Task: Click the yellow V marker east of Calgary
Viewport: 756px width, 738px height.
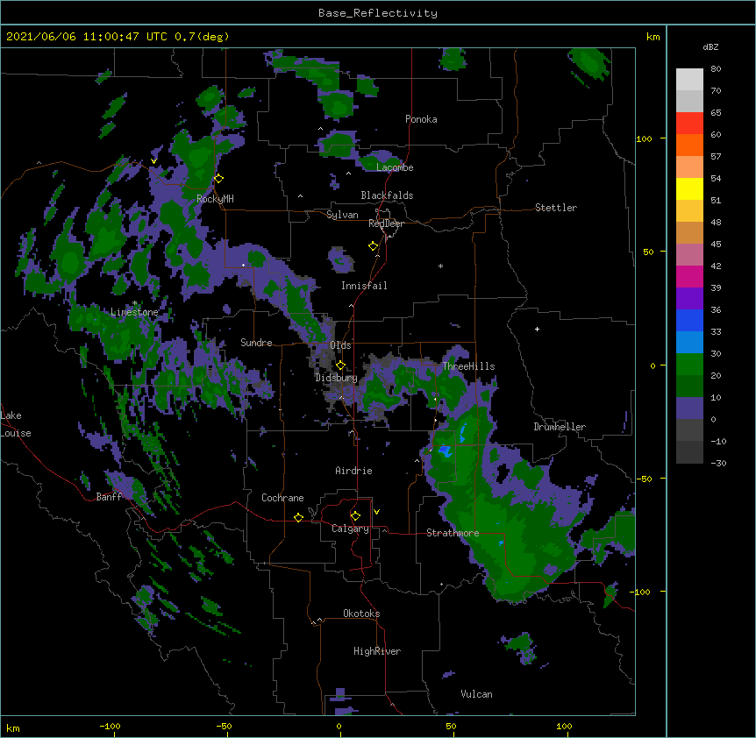Action: (x=376, y=512)
